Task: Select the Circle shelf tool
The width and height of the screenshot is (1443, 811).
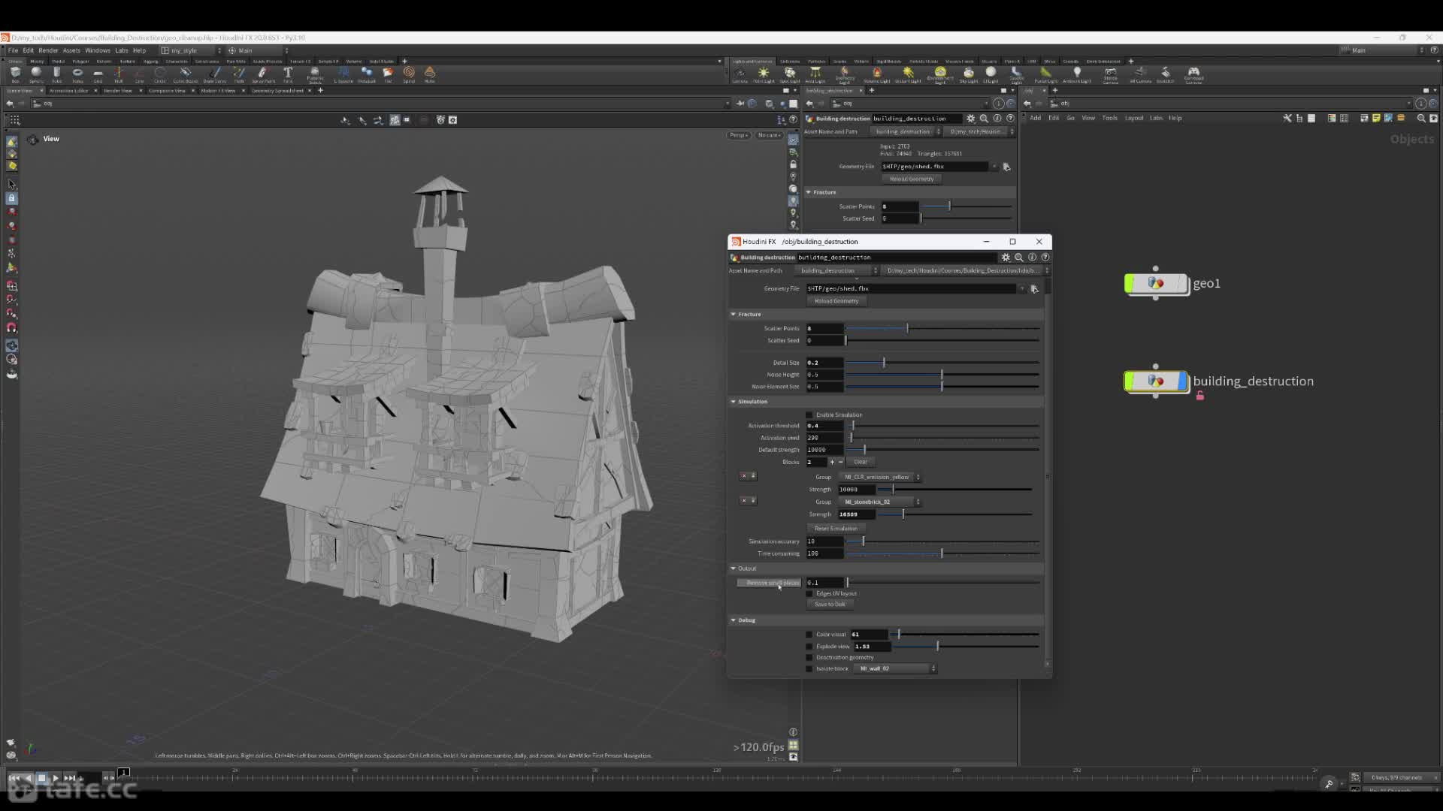Action: click(x=160, y=74)
